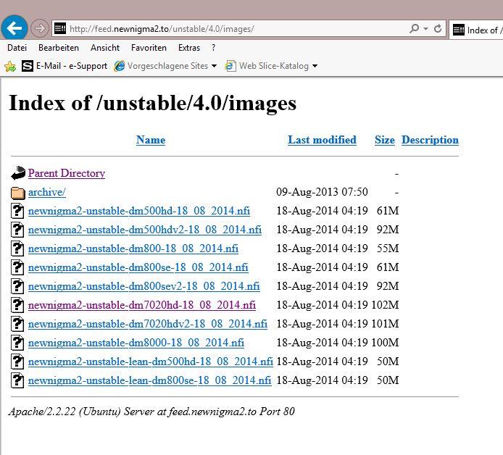
Task: Open the Extras menu
Action: tap(189, 48)
